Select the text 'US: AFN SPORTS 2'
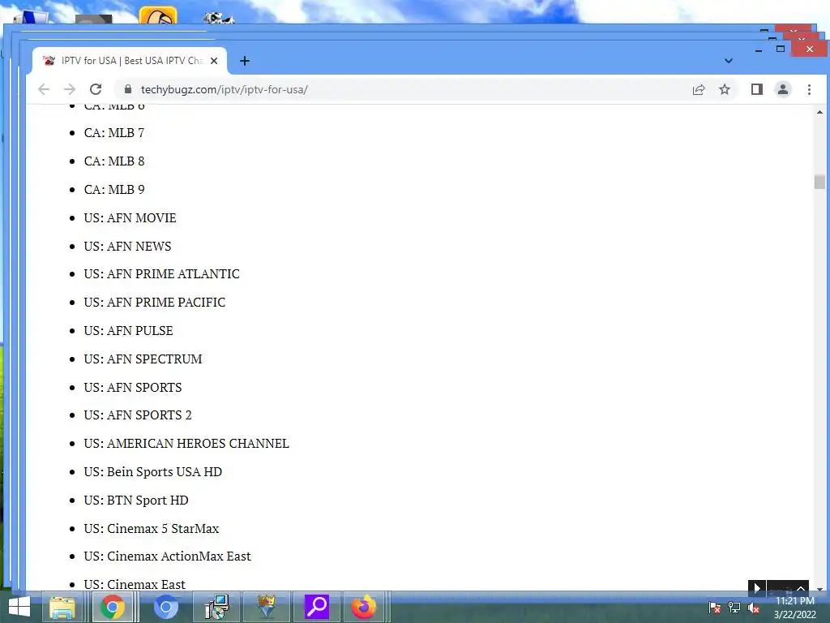Viewport: 830px width, 623px height. [138, 415]
